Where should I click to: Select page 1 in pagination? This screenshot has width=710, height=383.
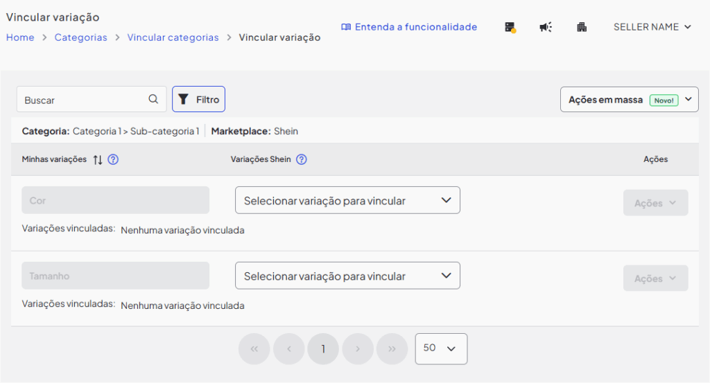tap(323, 349)
